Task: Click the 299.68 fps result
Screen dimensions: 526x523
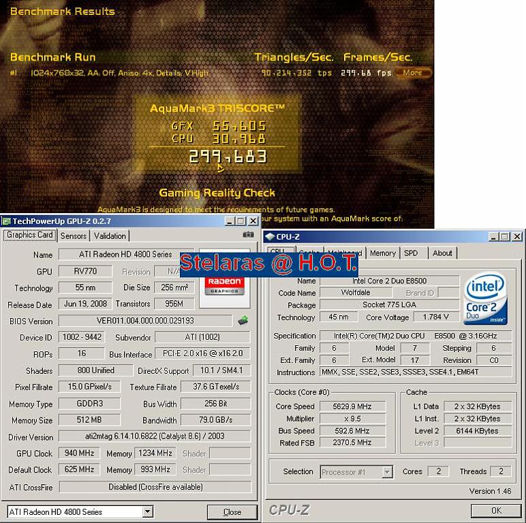Action: point(366,73)
